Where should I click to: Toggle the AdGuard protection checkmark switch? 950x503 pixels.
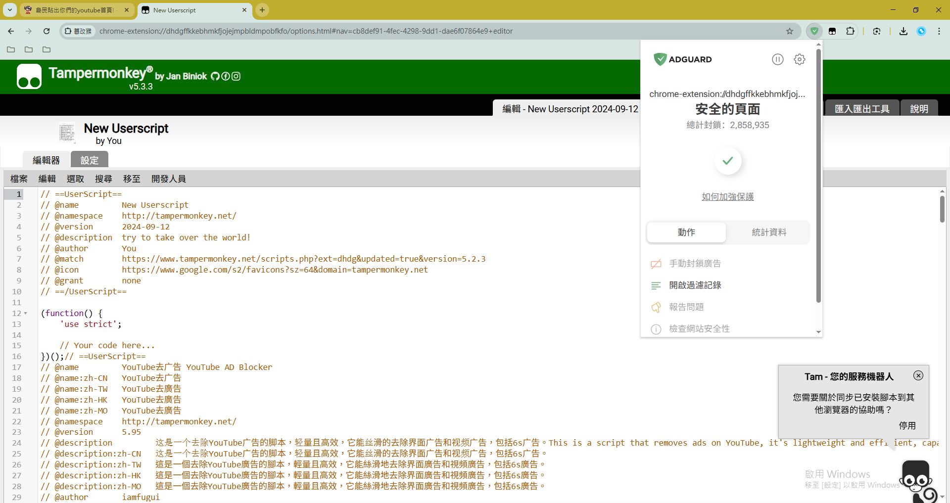[x=728, y=161]
